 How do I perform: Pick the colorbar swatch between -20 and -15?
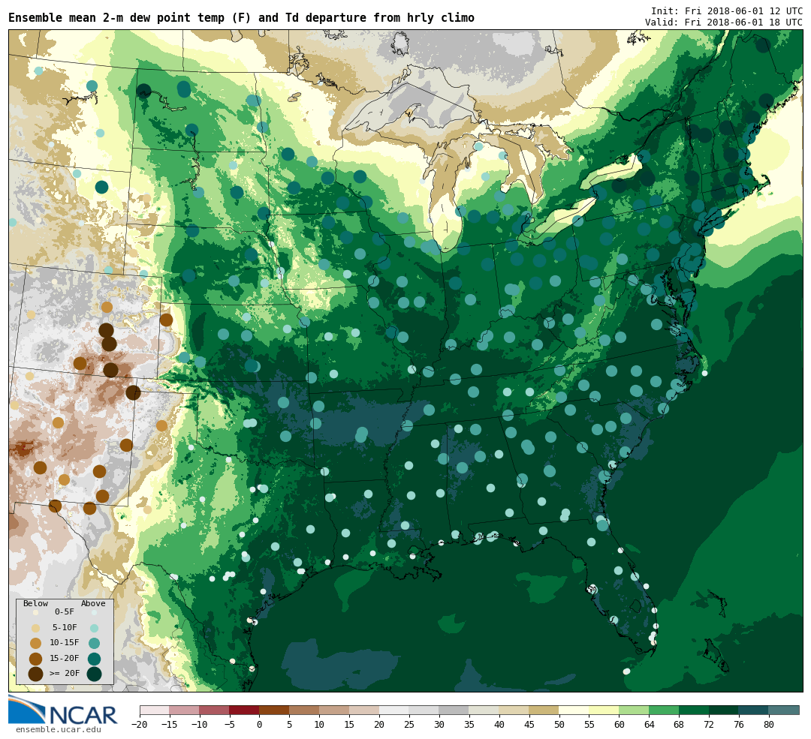tap(154, 710)
